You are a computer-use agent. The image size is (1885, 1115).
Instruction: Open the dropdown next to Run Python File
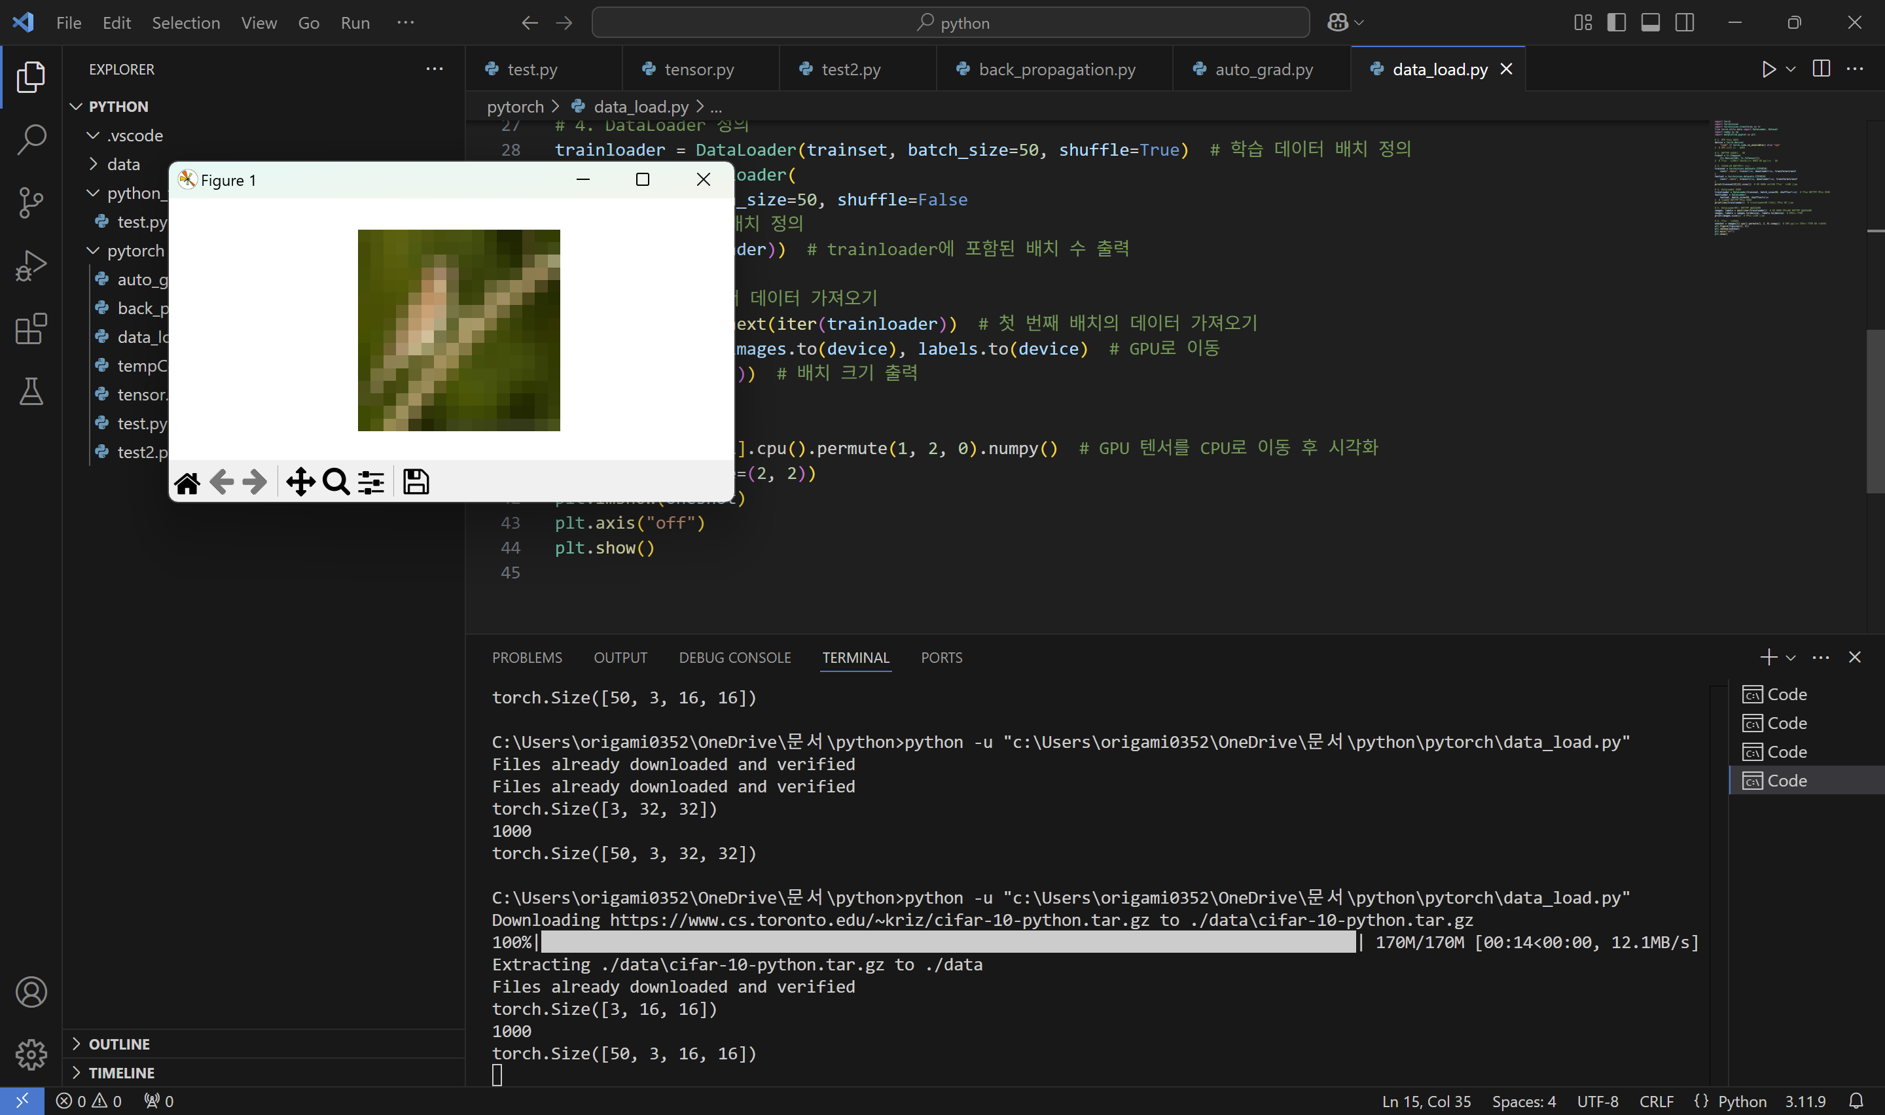pos(1790,69)
